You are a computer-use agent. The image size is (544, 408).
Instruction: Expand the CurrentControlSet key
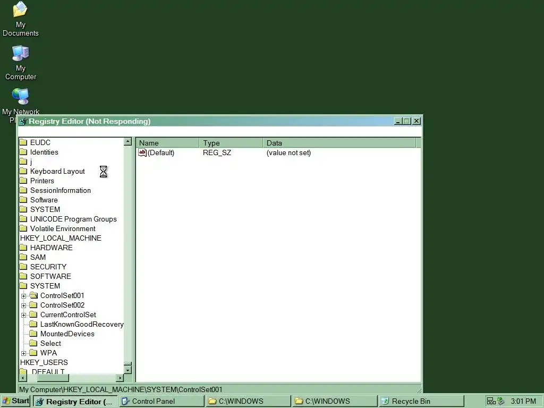click(x=23, y=315)
